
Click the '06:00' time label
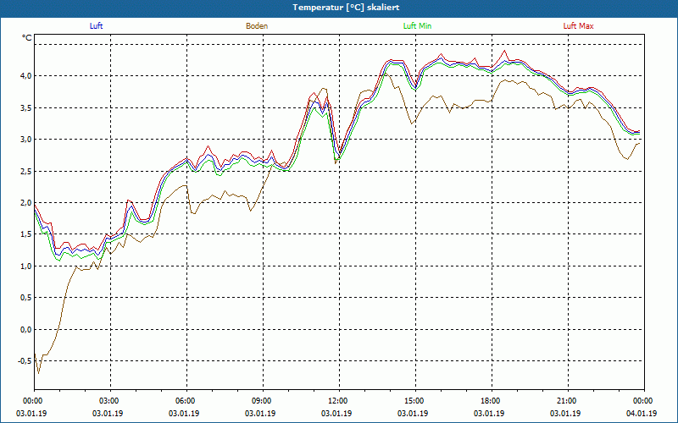186,401
